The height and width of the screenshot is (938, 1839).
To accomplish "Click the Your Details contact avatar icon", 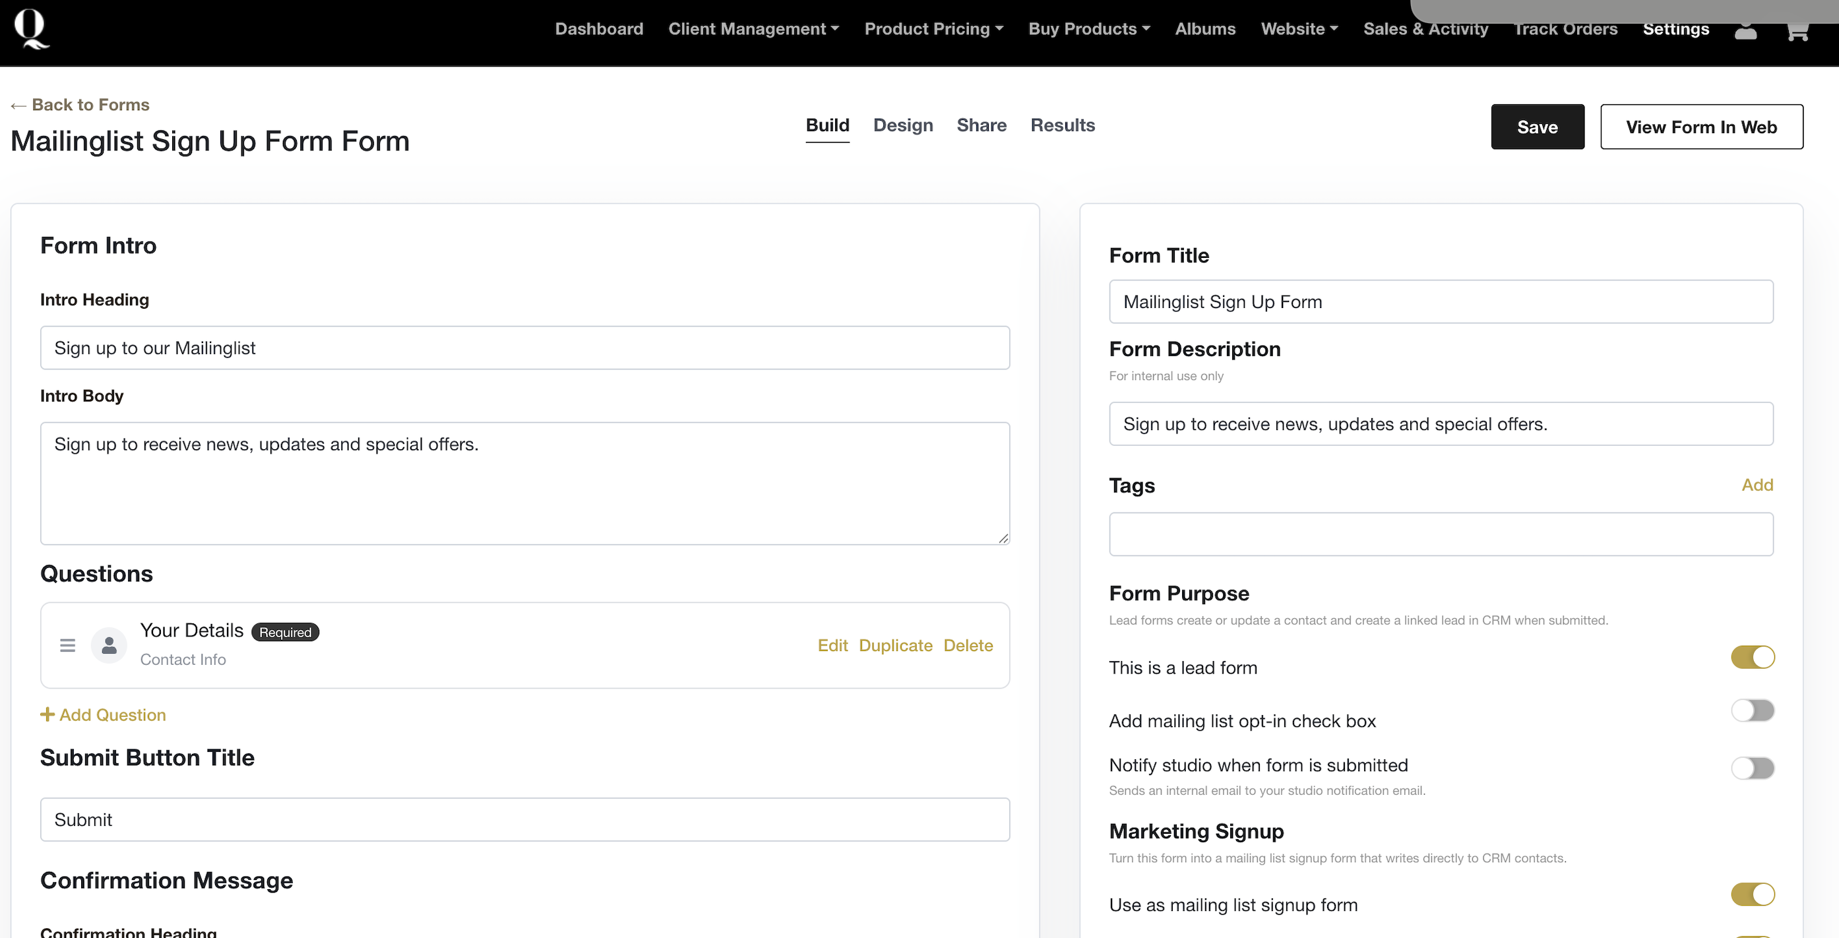I will [109, 645].
